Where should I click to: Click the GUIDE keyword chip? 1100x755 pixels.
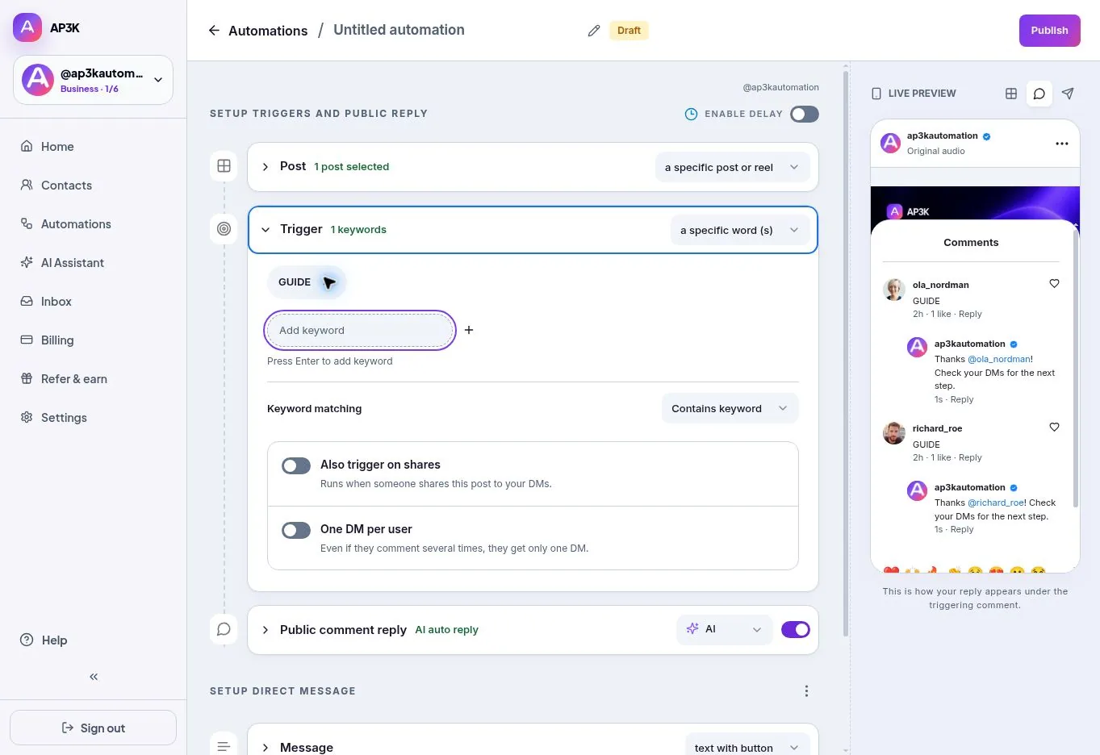click(307, 282)
